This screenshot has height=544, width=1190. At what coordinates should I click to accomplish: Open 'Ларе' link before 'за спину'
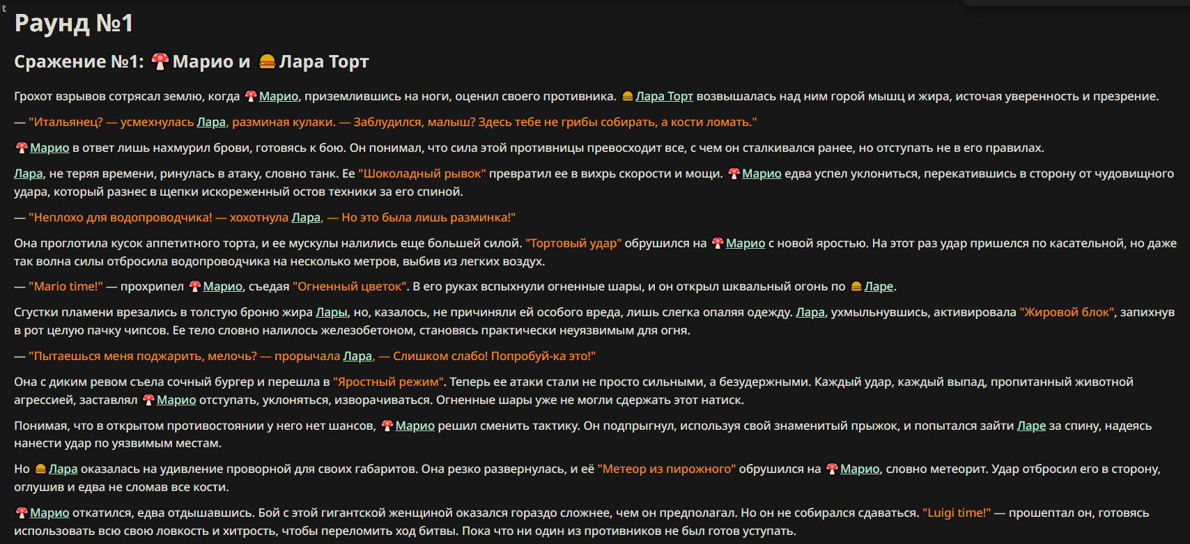[x=1031, y=426]
